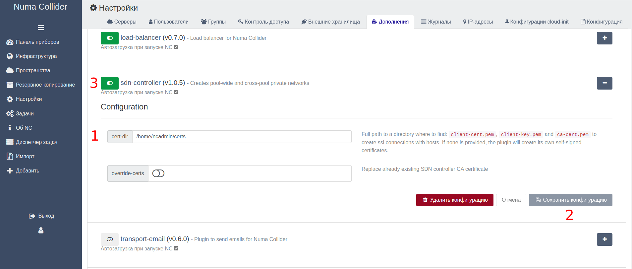The height and width of the screenshot is (269, 632).
Task: Click the Numa Collider title link
Action: tap(40, 7)
